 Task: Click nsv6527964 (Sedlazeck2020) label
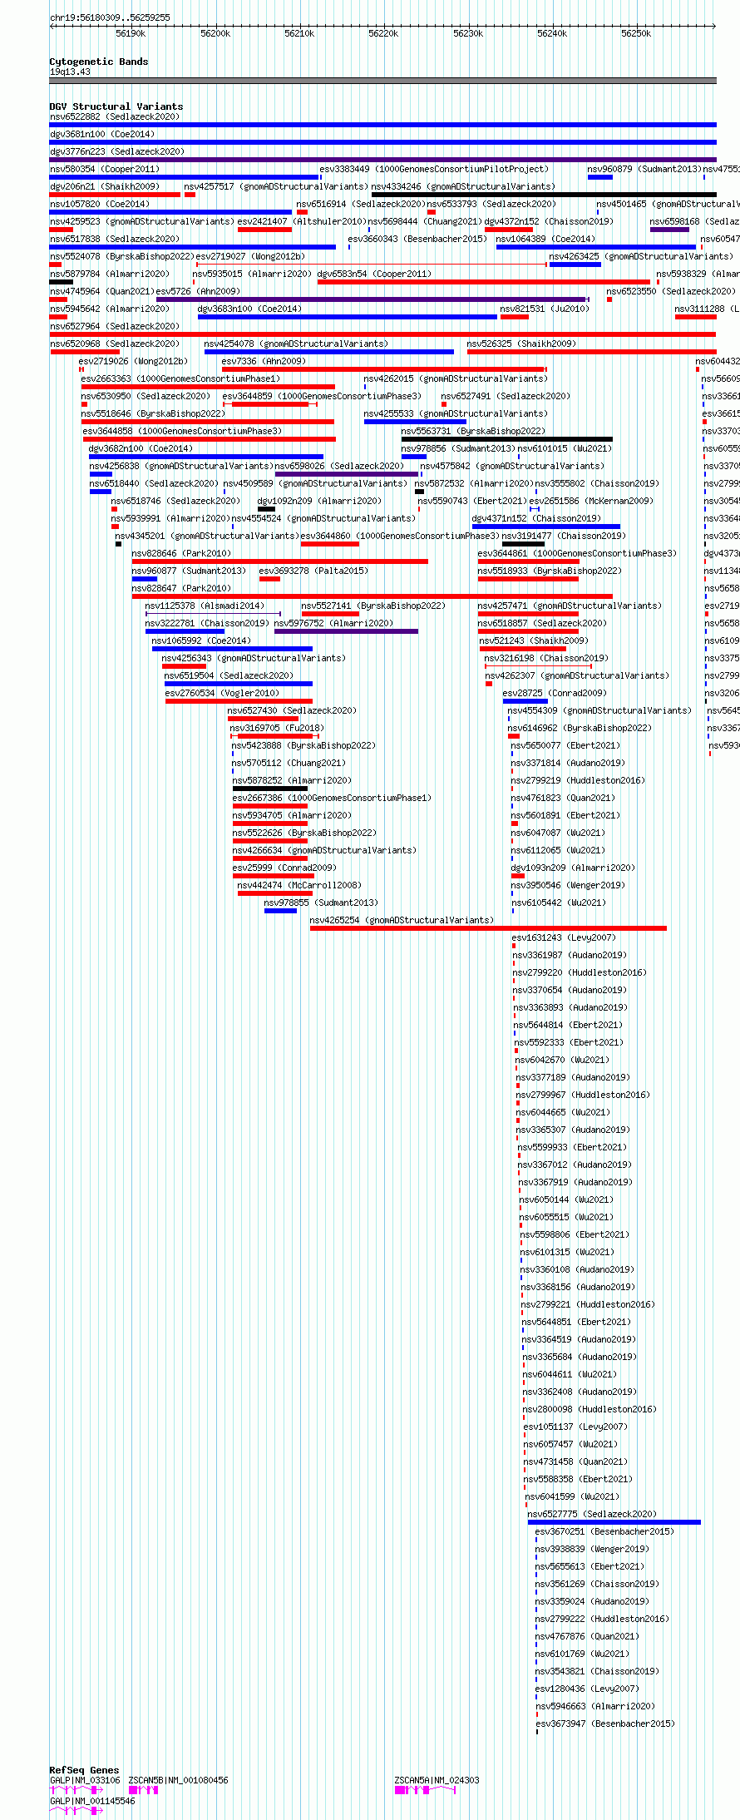[114, 326]
